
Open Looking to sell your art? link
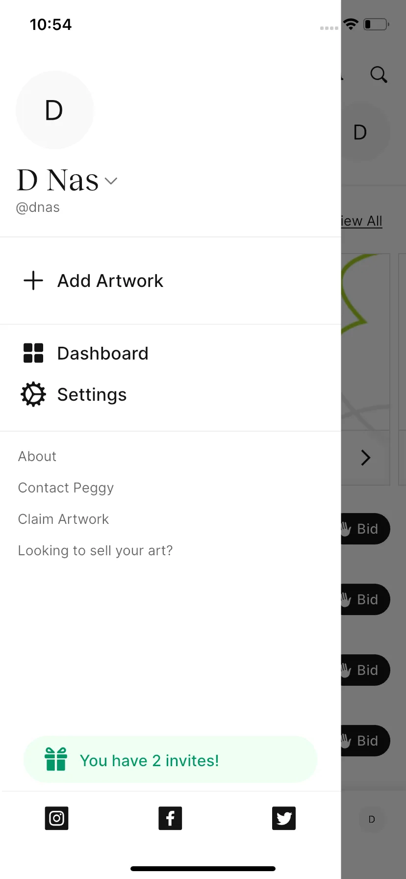pos(95,550)
